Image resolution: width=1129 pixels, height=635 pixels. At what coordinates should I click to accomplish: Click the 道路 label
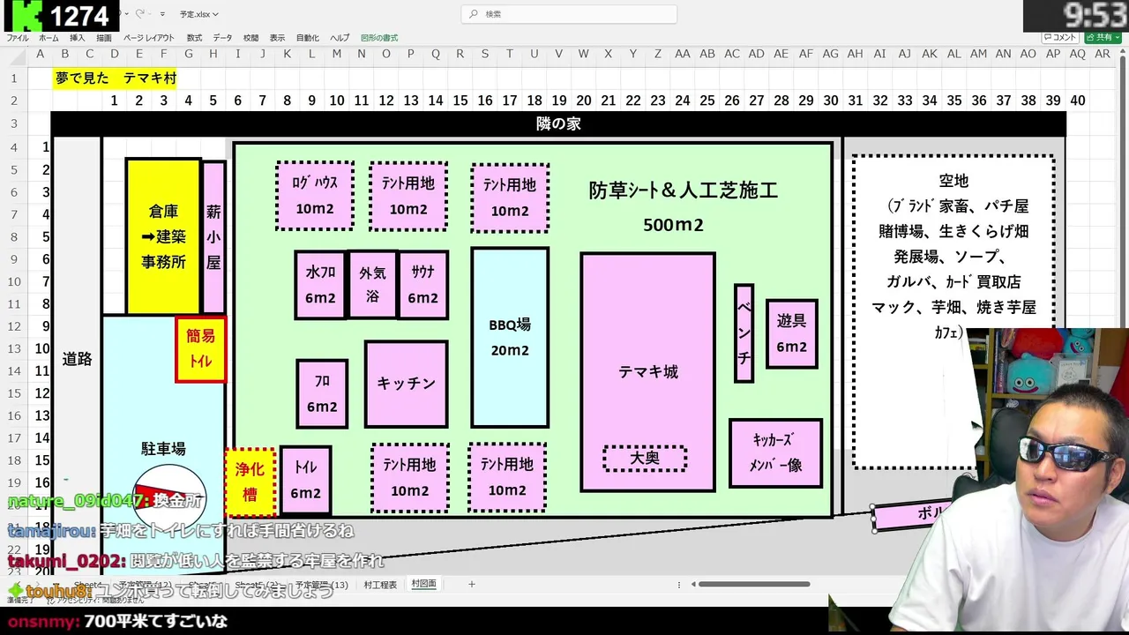[77, 359]
